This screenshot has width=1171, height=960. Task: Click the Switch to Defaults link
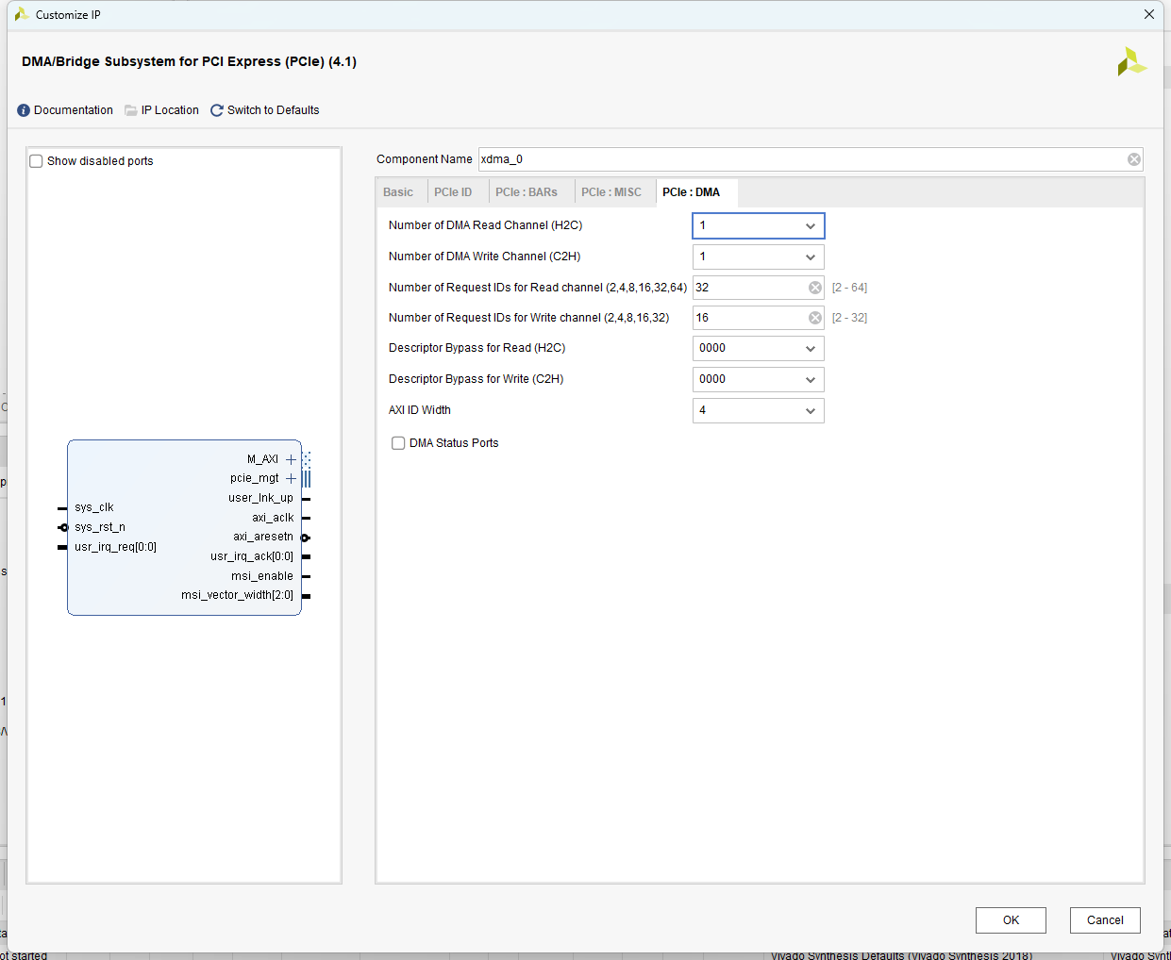[x=273, y=110]
